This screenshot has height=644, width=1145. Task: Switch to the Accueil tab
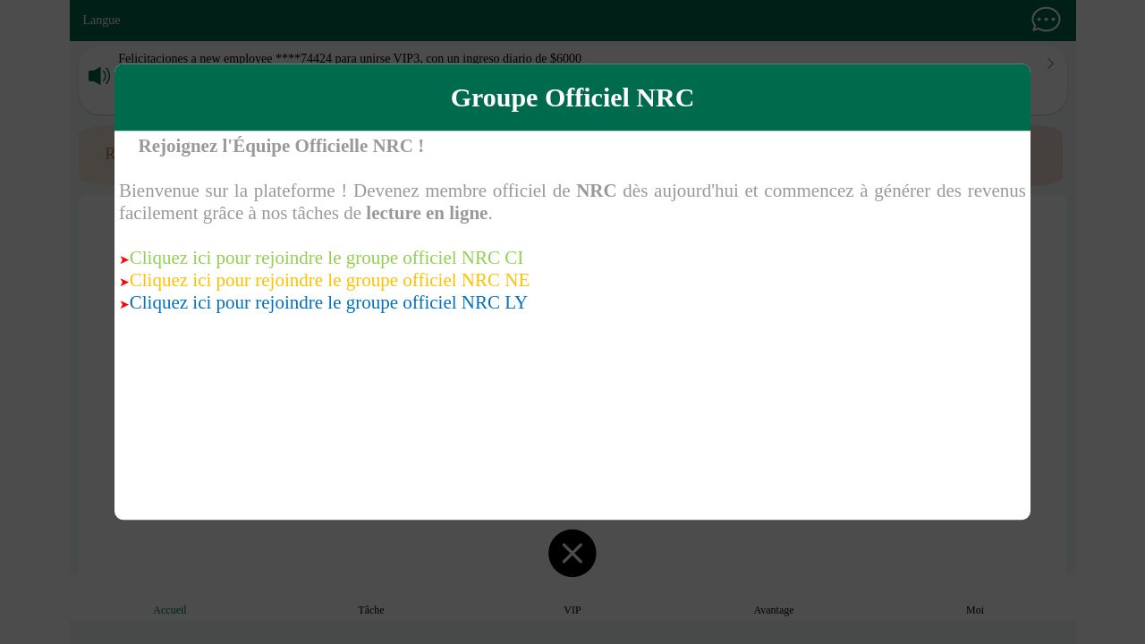(x=170, y=610)
